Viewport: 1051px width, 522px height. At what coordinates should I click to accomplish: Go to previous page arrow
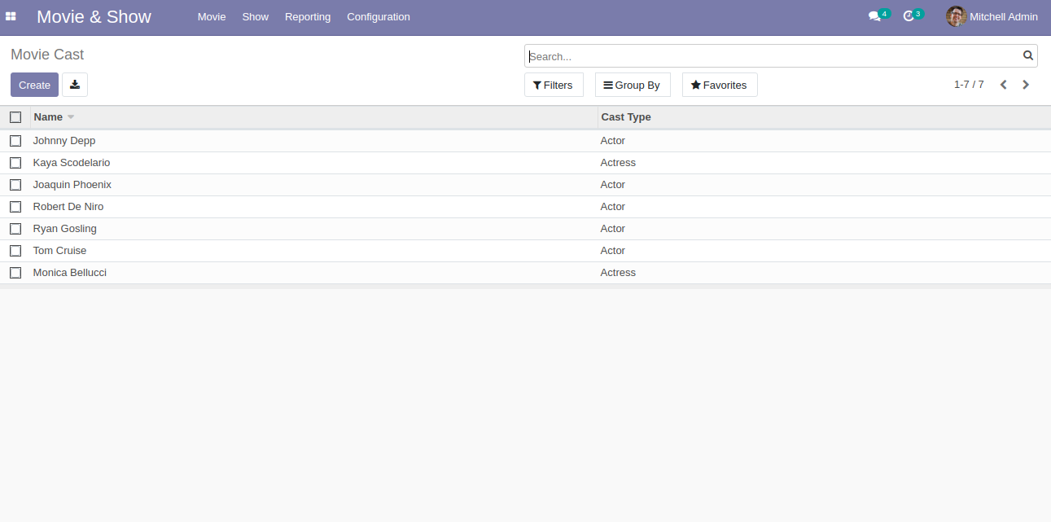click(x=1004, y=85)
